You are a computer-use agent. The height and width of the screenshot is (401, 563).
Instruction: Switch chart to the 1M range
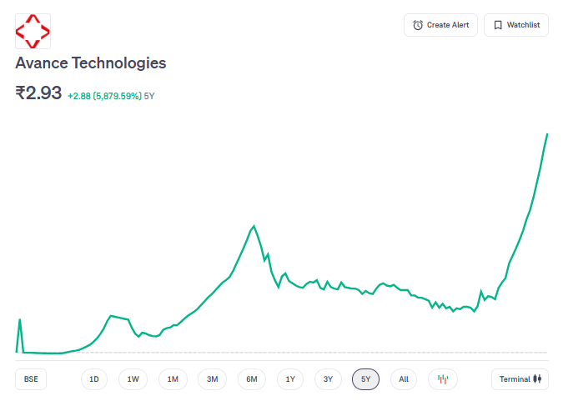[x=173, y=379]
